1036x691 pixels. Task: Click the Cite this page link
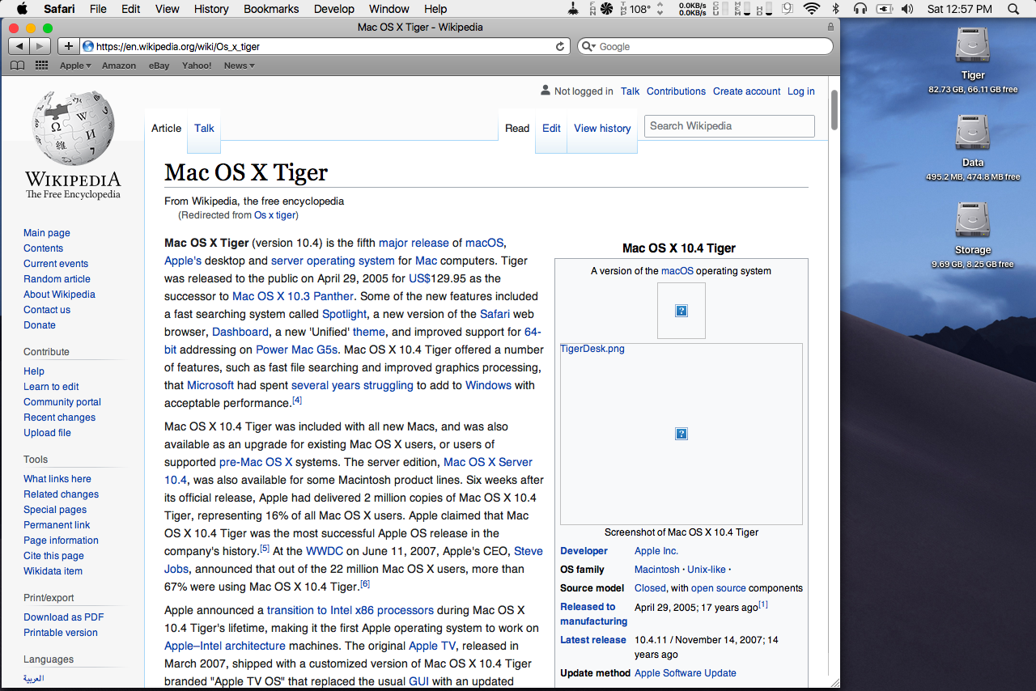coord(53,556)
